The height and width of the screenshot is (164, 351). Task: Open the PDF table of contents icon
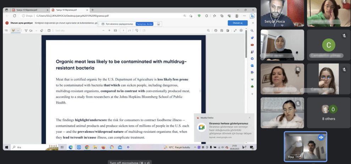pos(6,31)
